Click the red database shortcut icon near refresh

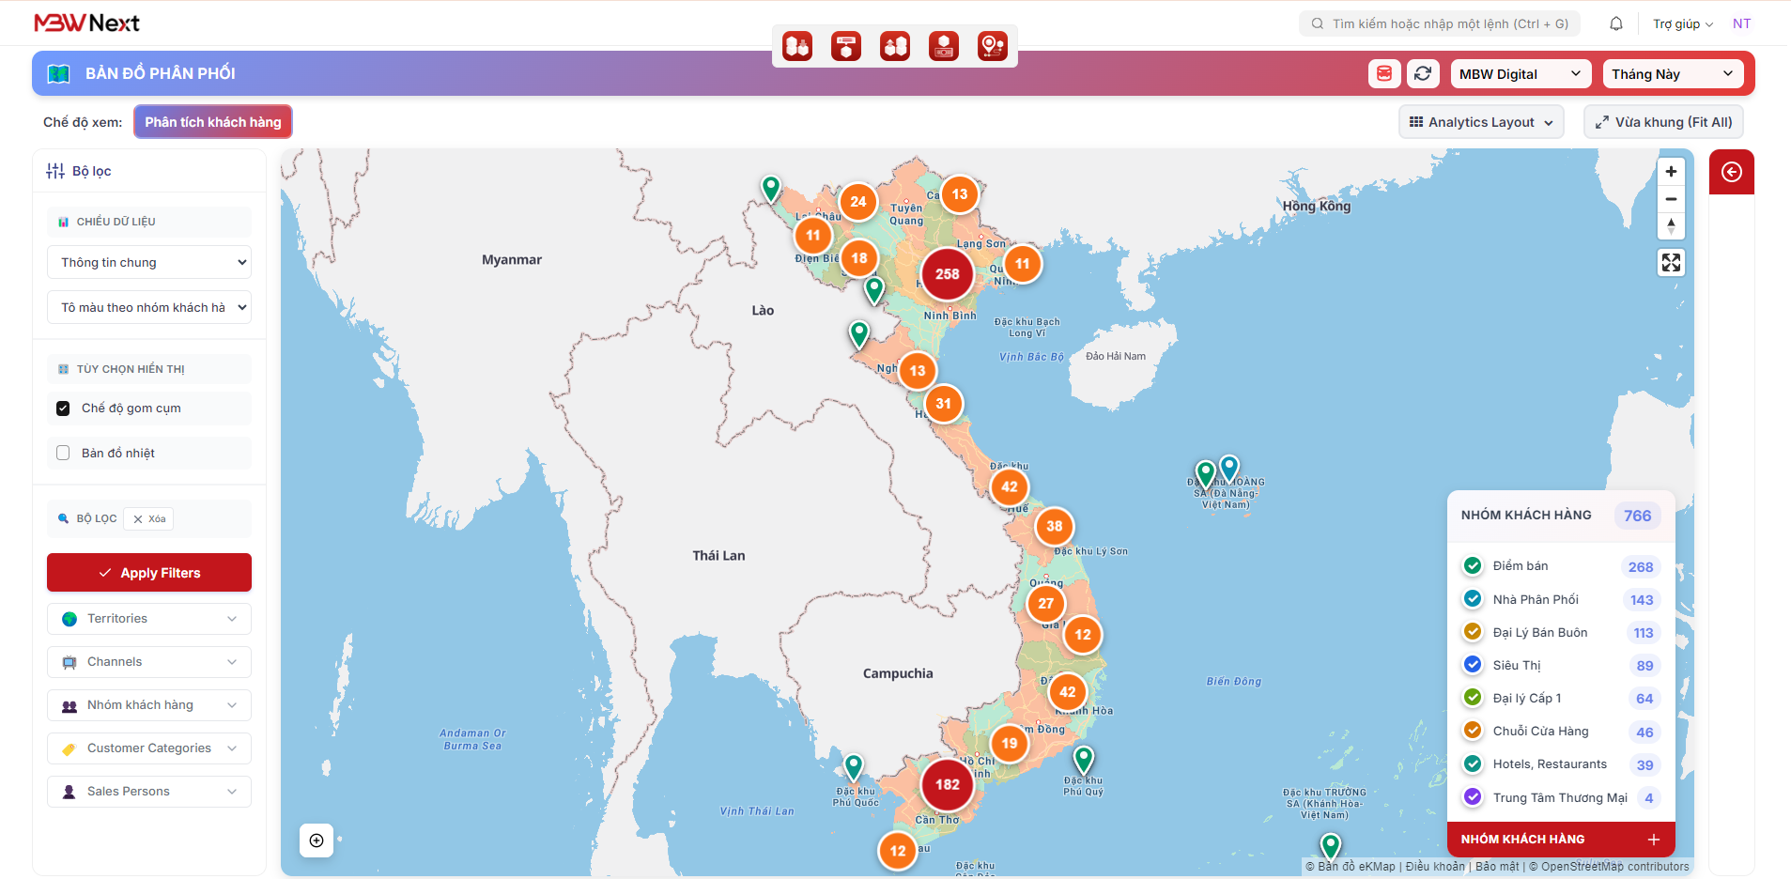click(x=1383, y=73)
